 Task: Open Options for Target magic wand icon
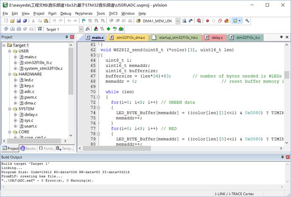pos(88,29)
